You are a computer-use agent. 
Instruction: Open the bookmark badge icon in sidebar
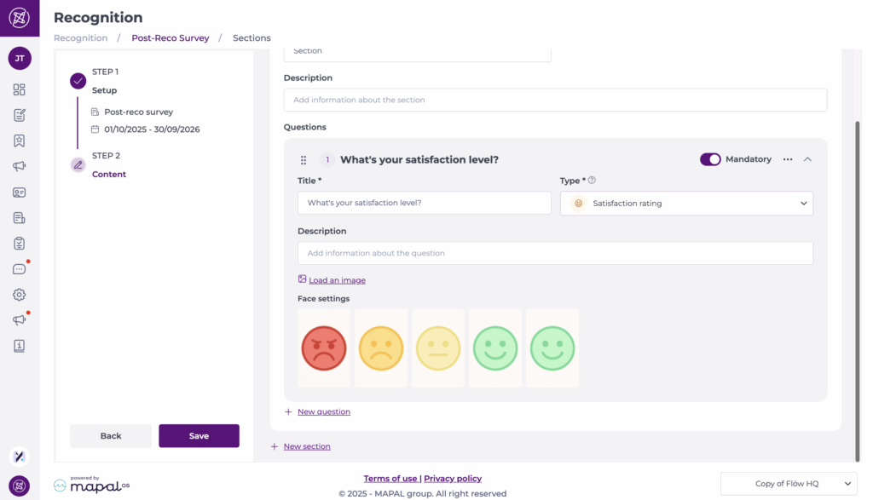coord(19,141)
